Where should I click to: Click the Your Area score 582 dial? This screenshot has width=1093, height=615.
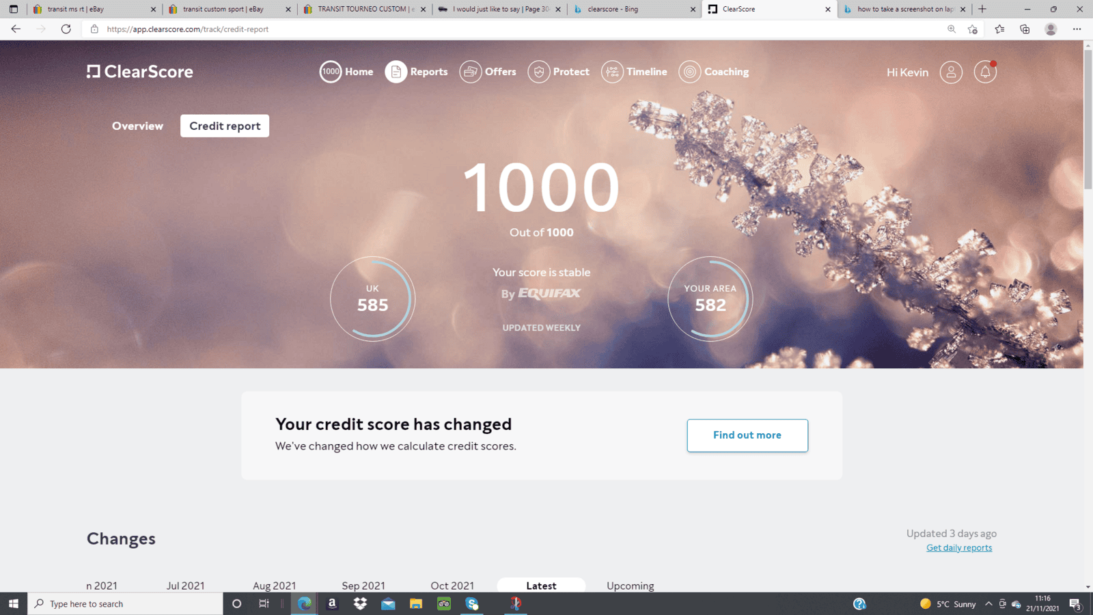(710, 299)
